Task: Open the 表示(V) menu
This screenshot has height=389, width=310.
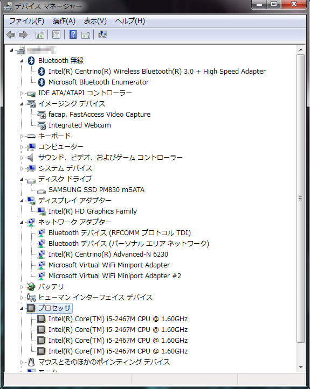Action: pyautogui.click(x=95, y=21)
